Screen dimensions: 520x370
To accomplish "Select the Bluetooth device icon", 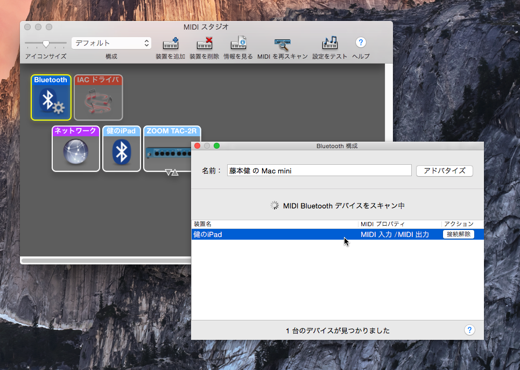I will [51, 97].
